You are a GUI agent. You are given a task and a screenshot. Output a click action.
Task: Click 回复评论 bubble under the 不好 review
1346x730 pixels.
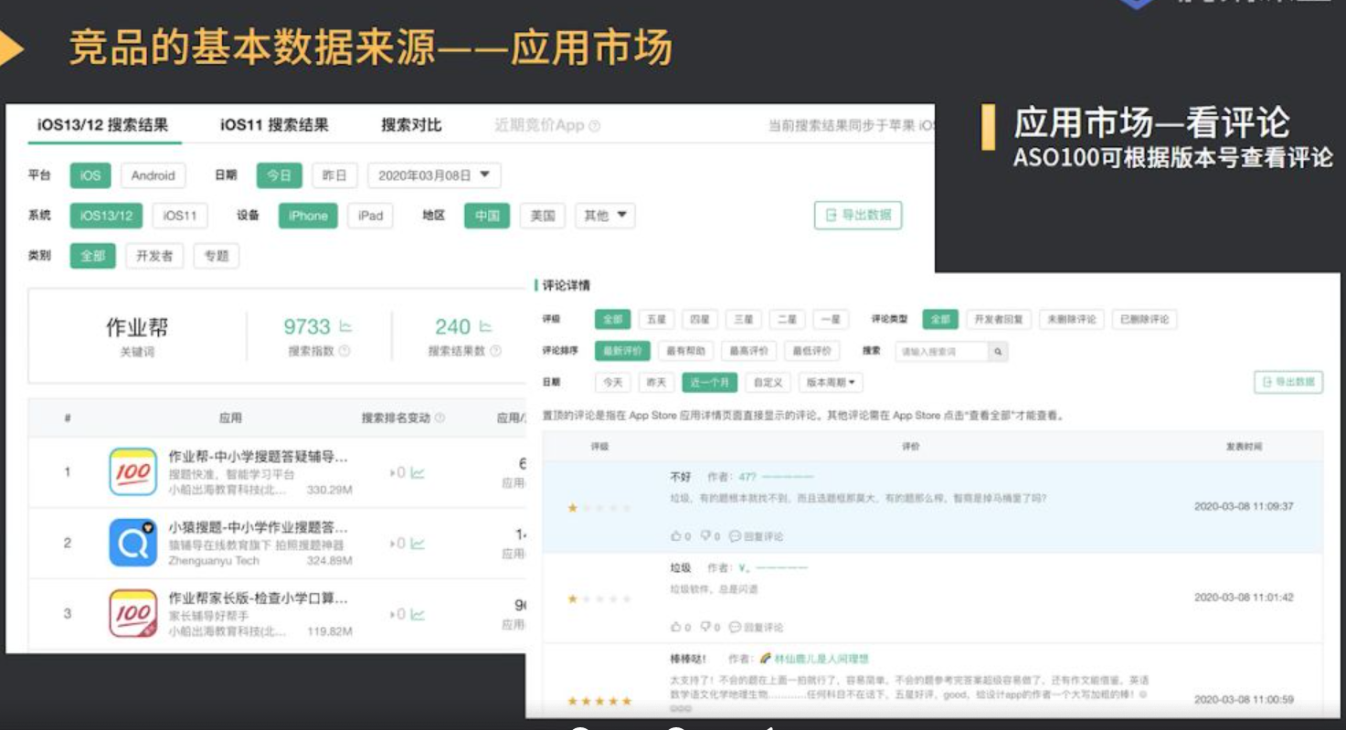click(756, 536)
